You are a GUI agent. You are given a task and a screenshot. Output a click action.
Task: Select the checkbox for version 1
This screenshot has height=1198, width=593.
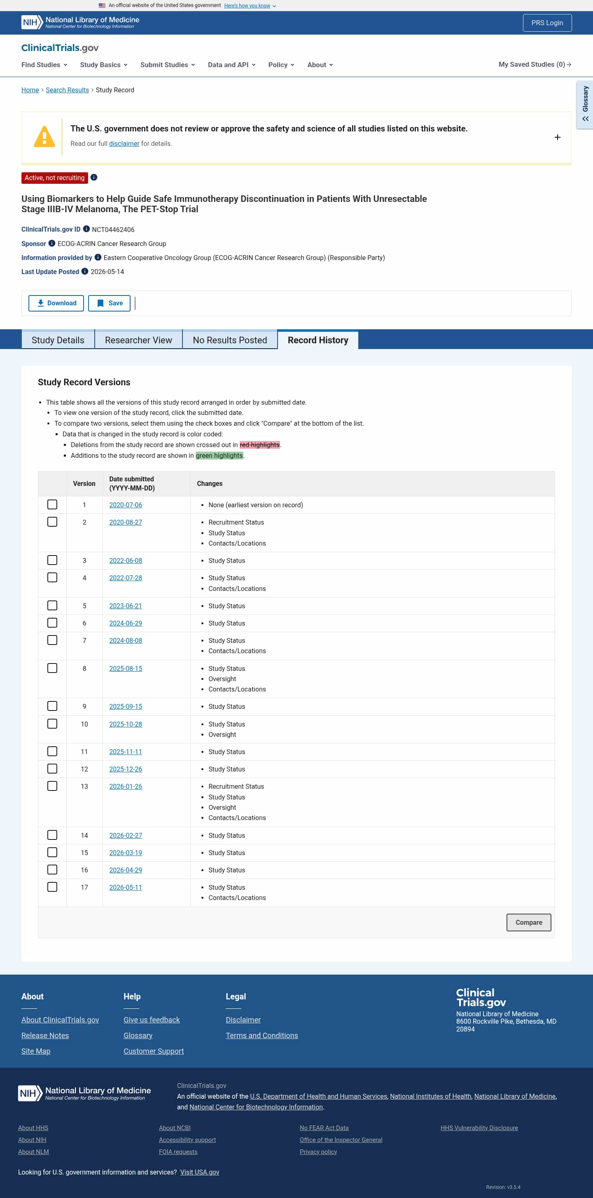pos(53,504)
